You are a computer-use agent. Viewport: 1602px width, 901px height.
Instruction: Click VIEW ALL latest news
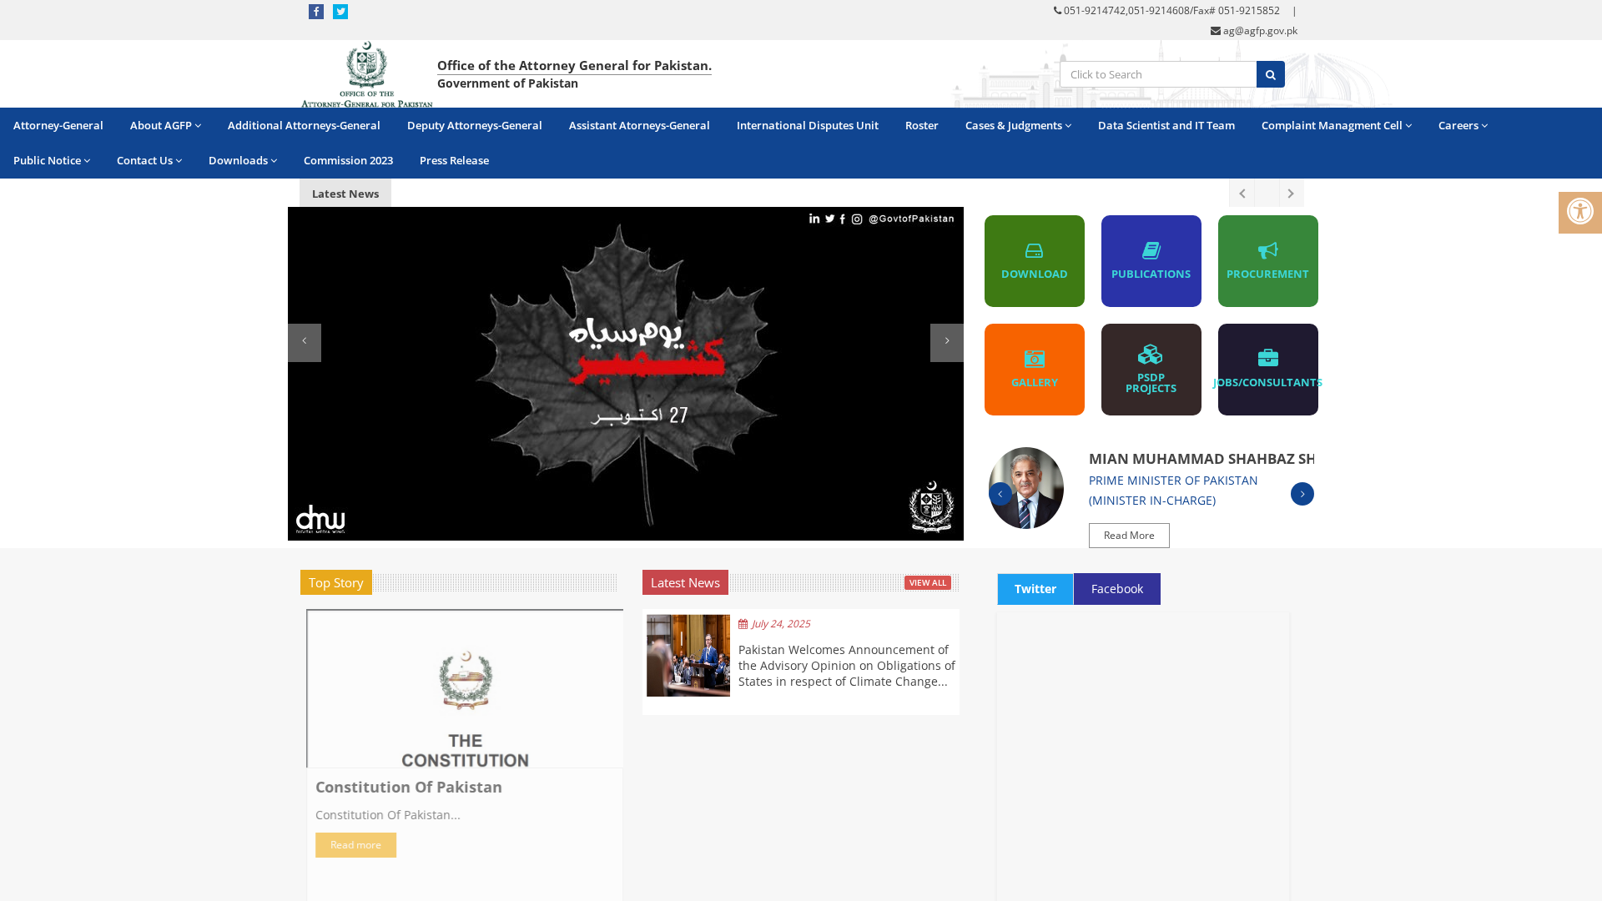coord(927,583)
